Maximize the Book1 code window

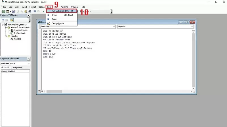click(186, 22)
